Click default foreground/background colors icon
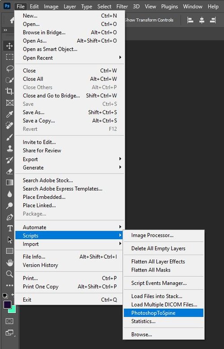This screenshot has height=349, width=224. pos(5,296)
